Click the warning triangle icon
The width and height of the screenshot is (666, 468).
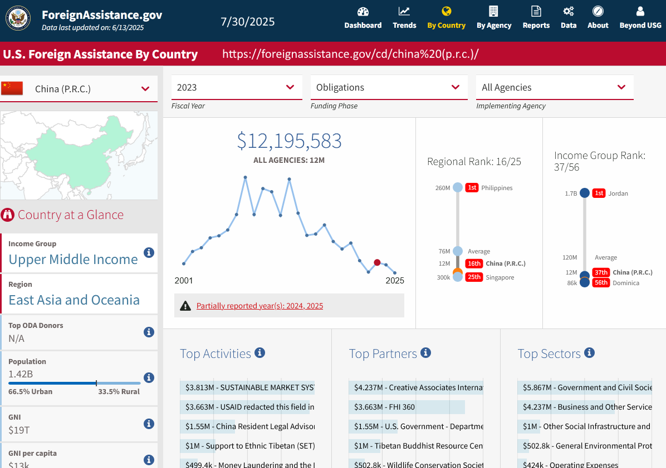[x=185, y=306]
